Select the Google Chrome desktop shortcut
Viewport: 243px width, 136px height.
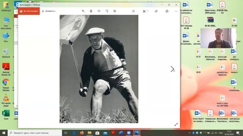[6, 85]
